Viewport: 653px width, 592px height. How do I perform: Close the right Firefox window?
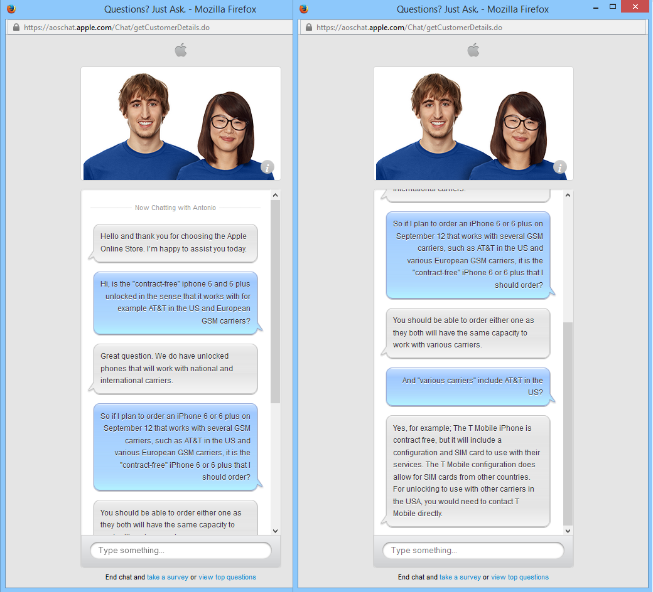coord(635,7)
